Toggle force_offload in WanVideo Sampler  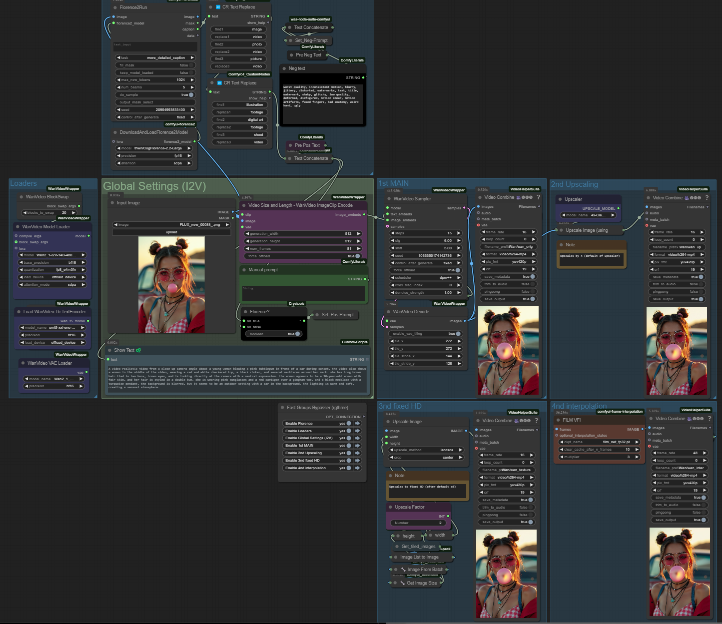click(457, 270)
